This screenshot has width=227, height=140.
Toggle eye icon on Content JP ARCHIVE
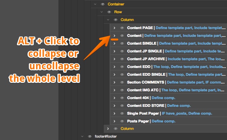(122, 59)
